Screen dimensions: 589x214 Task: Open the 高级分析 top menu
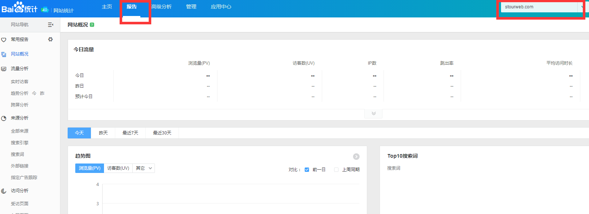pyautogui.click(x=161, y=7)
